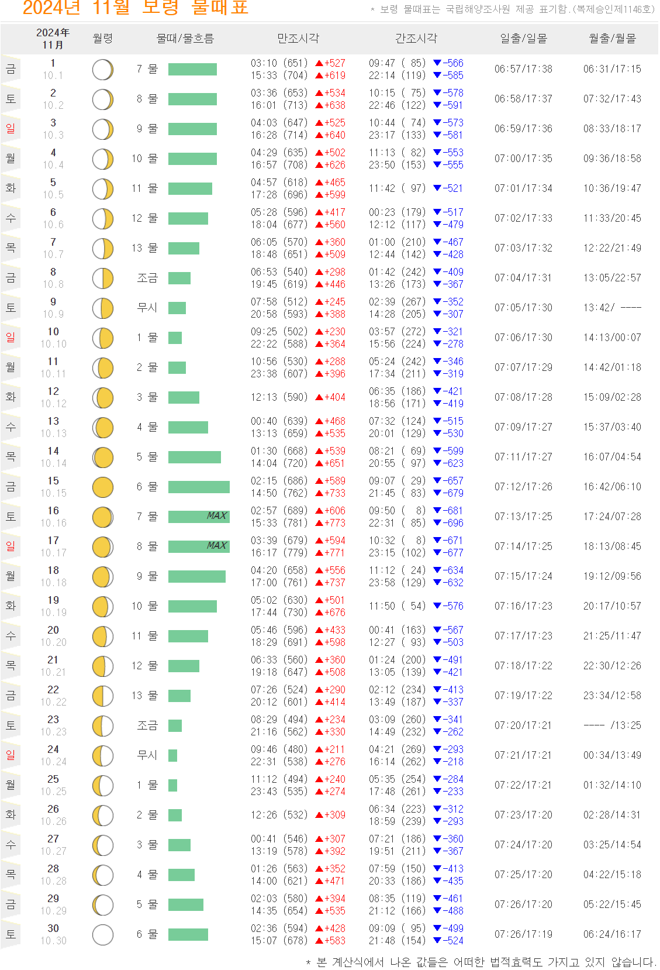Image resolution: width=660 pixels, height=970 pixels.
Task: Click the 조금 label for November 8
Action: (x=147, y=278)
